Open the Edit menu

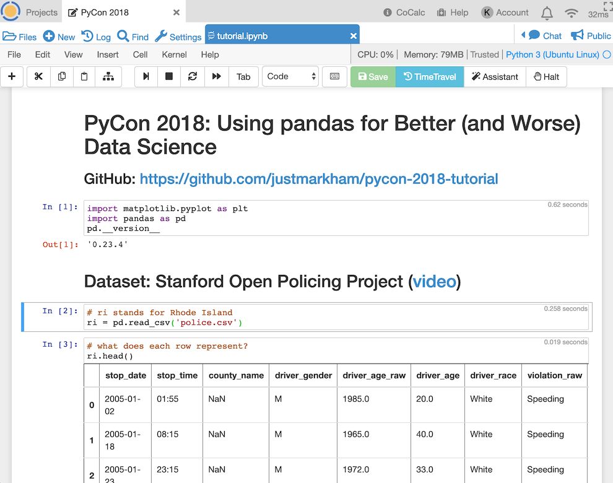43,54
